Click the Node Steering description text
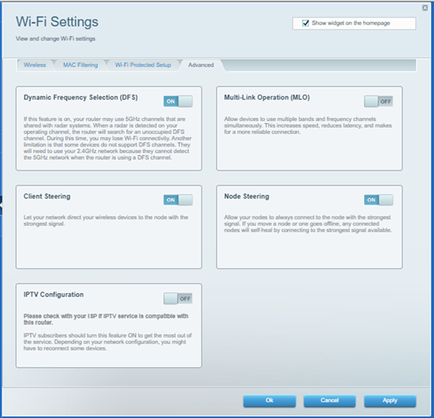The width and height of the screenshot is (434, 418). [308, 223]
